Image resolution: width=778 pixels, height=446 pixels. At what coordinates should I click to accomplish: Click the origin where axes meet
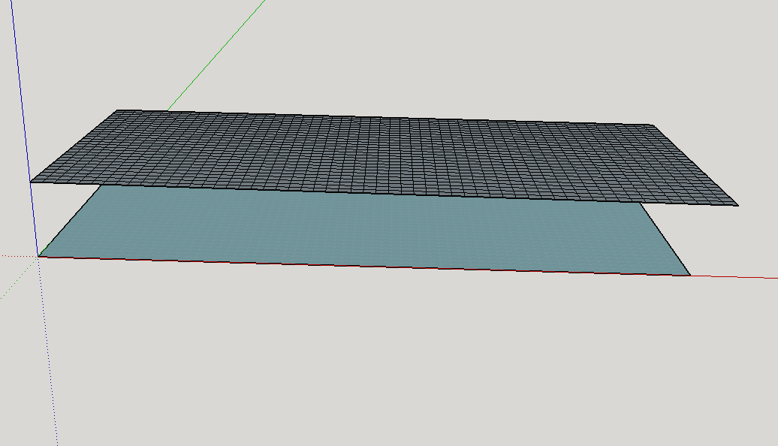click(x=38, y=257)
